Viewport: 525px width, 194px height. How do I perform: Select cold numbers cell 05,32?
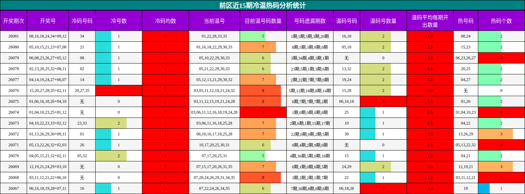pyautogui.click(x=82, y=156)
